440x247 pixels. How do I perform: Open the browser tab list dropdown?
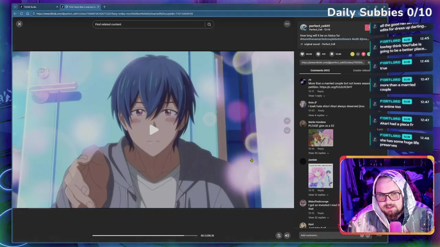click(15, 7)
